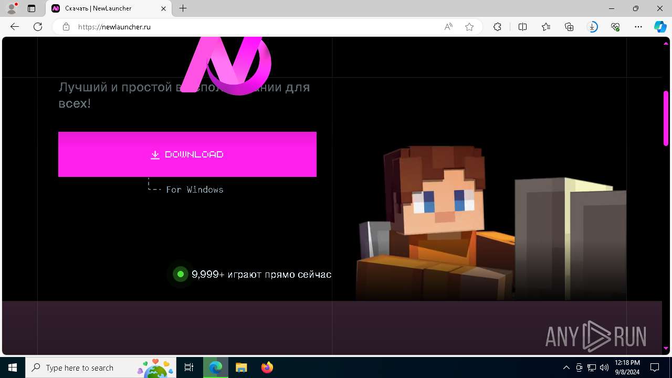The width and height of the screenshot is (672, 378).
Task: Open the clock and date
Action: pyautogui.click(x=627, y=367)
